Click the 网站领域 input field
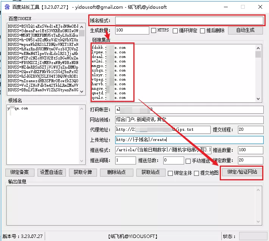Viewport: 269px width, 241px height. tap(189, 120)
